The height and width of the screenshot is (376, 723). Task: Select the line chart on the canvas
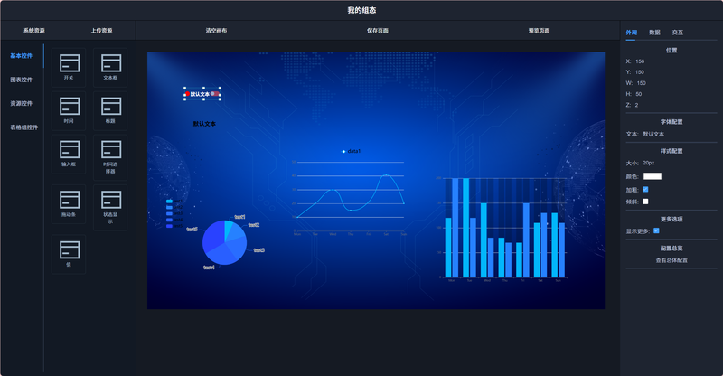click(349, 193)
